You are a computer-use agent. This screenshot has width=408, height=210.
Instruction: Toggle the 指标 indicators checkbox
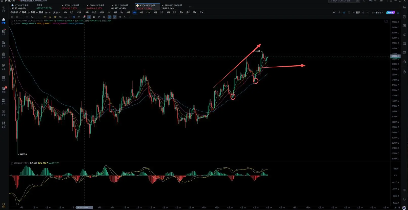pos(14,12)
